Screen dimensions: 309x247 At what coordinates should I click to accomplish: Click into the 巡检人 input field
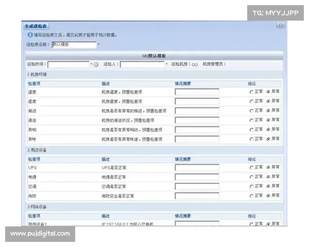click(142, 64)
